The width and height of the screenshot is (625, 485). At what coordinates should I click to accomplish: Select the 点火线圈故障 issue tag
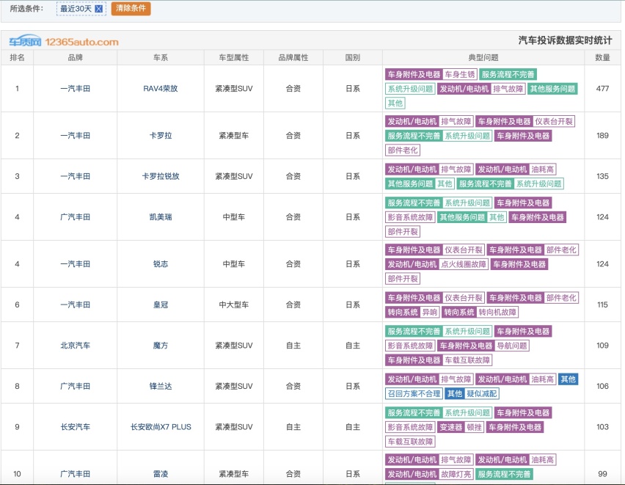(464, 264)
